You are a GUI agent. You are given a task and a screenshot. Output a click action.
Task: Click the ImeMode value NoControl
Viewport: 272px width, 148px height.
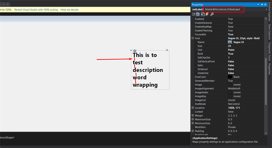click(x=234, y=104)
